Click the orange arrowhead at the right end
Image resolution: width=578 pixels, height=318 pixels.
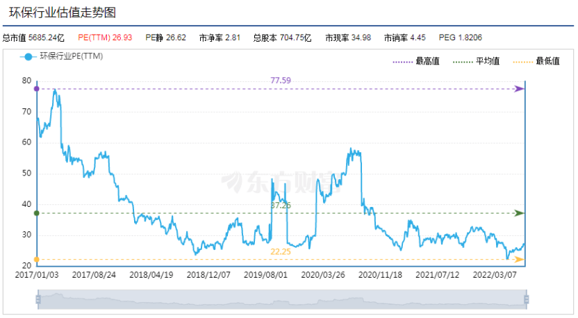[519, 260]
